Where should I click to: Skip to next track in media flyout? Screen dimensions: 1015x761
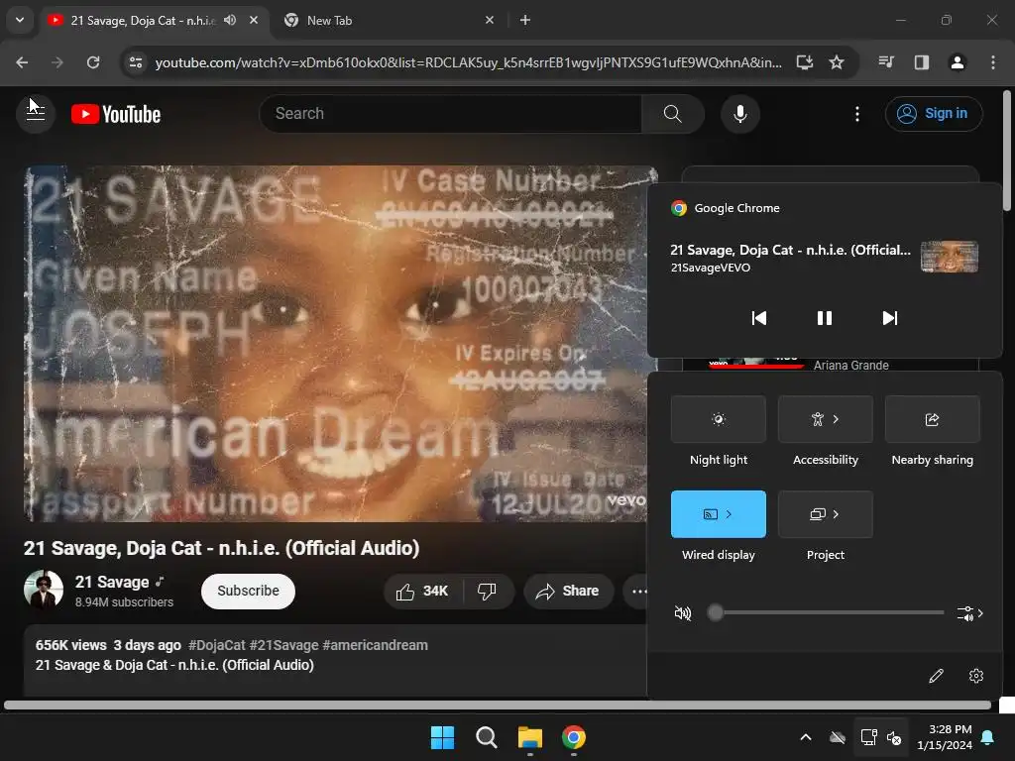point(890,318)
